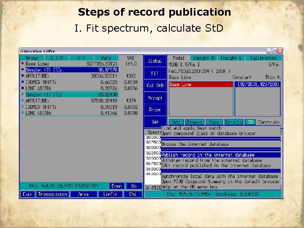304x228 pixels.
Task: Select Publish record in the internet database
Action: (221, 155)
